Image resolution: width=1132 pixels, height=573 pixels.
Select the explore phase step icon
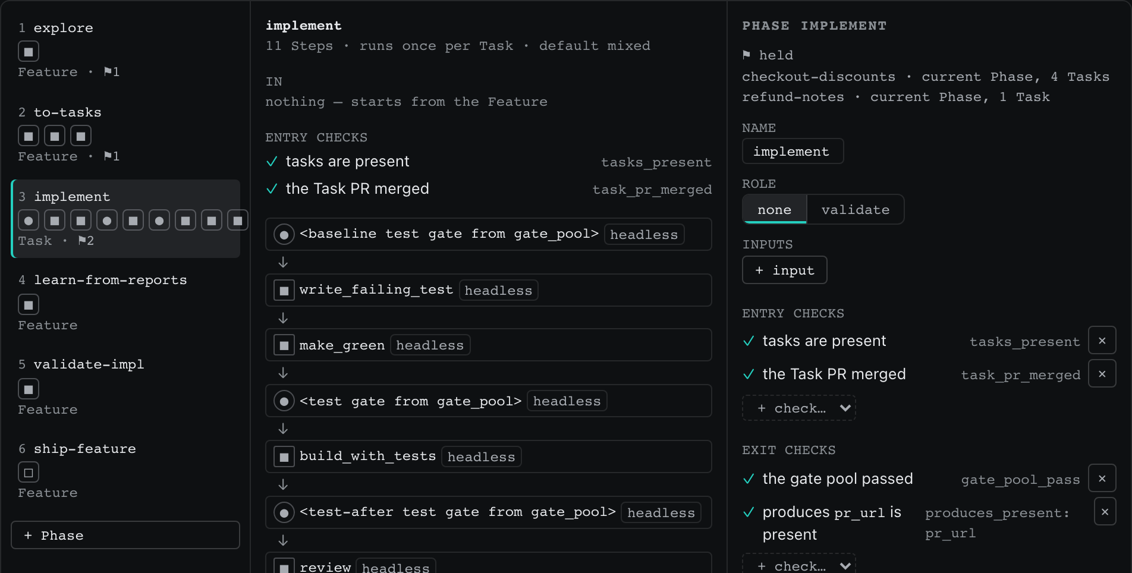[x=29, y=52]
